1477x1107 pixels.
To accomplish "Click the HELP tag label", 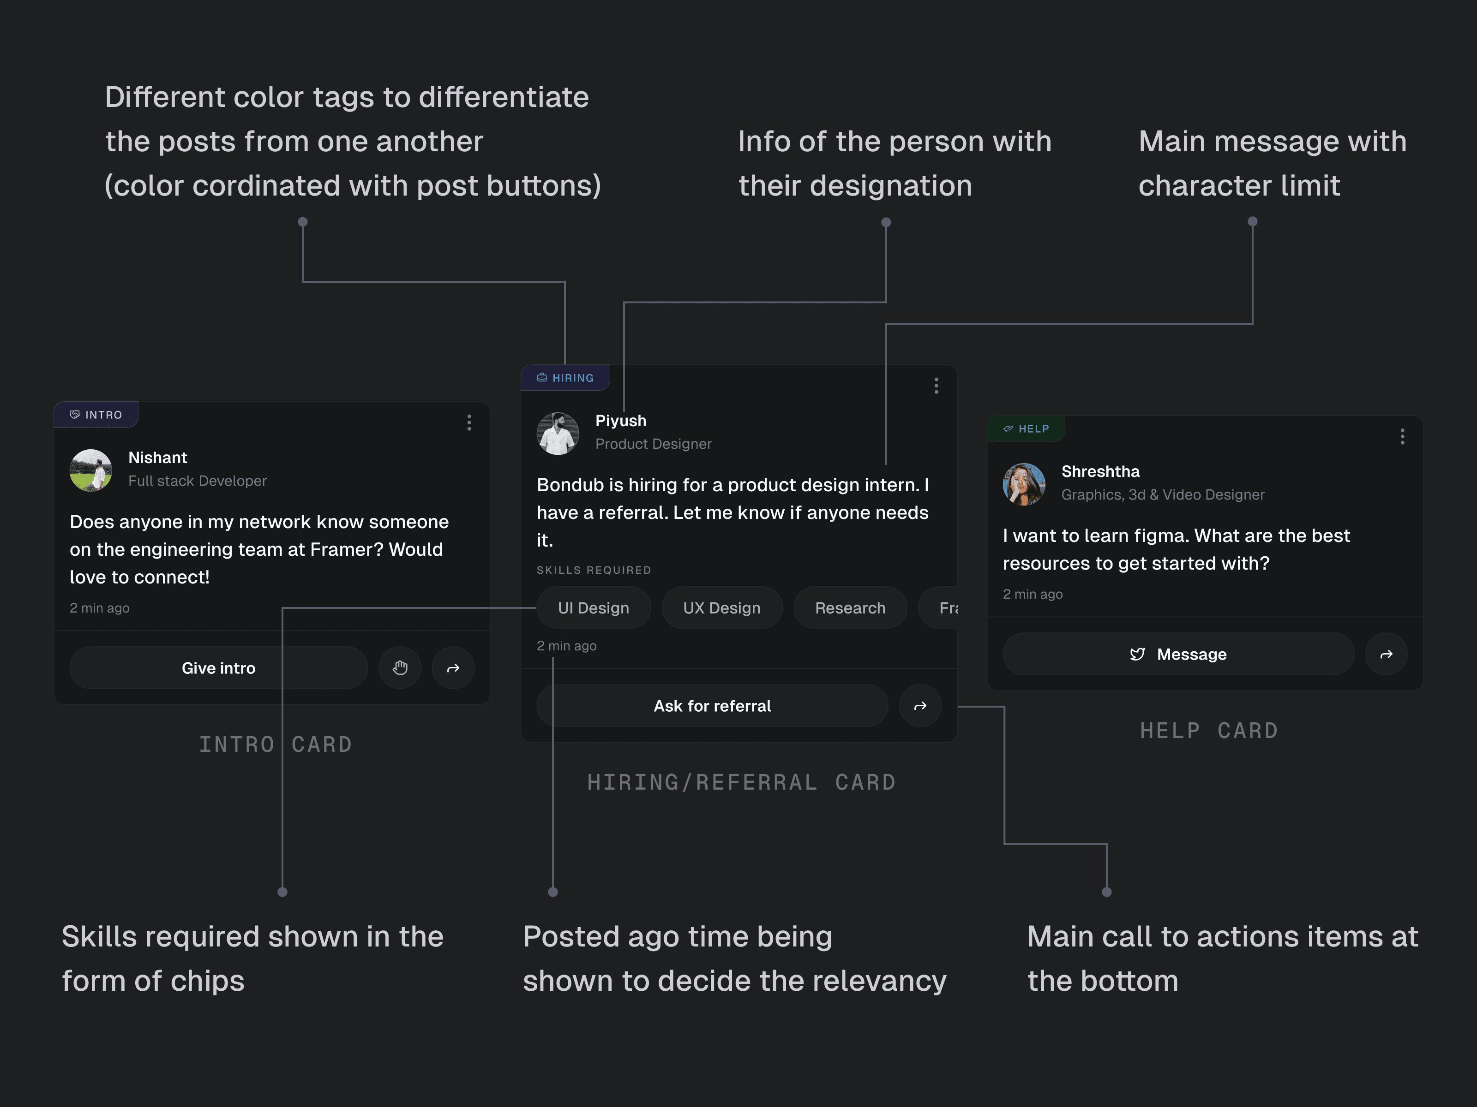I will pos(1027,429).
